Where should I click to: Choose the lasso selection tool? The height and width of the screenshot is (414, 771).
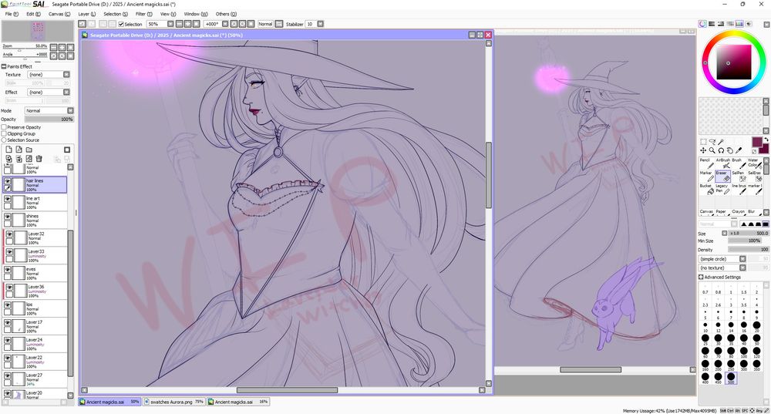point(712,142)
